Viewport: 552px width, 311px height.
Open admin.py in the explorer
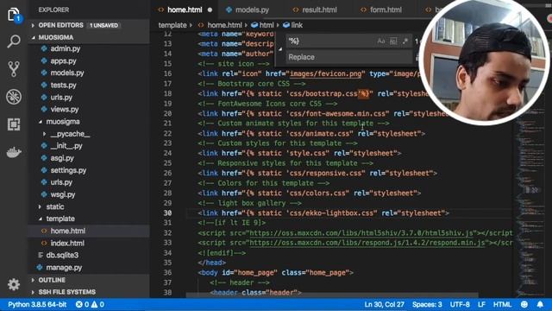(x=66, y=48)
